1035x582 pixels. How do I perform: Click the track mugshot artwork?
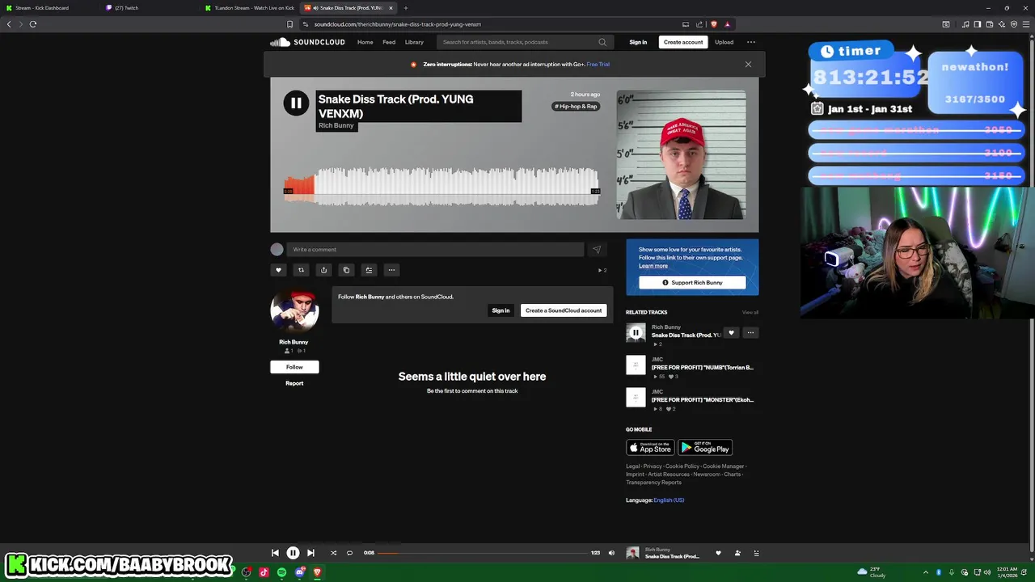point(681,154)
